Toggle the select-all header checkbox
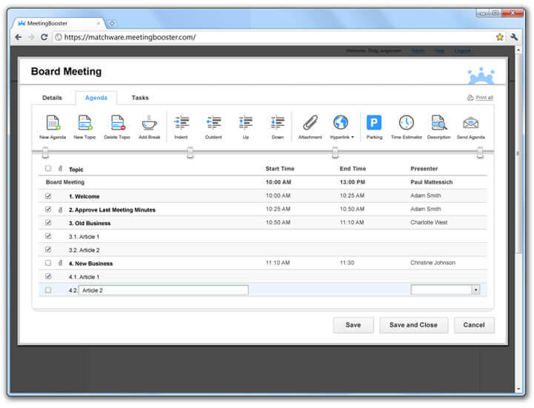Viewport: 534px width, 408px height. pos(48,168)
